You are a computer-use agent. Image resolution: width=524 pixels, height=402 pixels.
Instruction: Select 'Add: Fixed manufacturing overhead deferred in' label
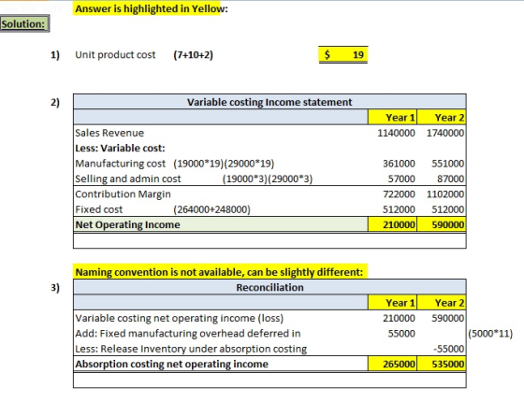(x=188, y=334)
